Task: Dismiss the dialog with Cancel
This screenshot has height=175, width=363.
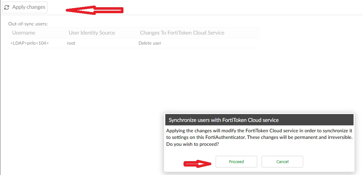Action: click(x=282, y=161)
